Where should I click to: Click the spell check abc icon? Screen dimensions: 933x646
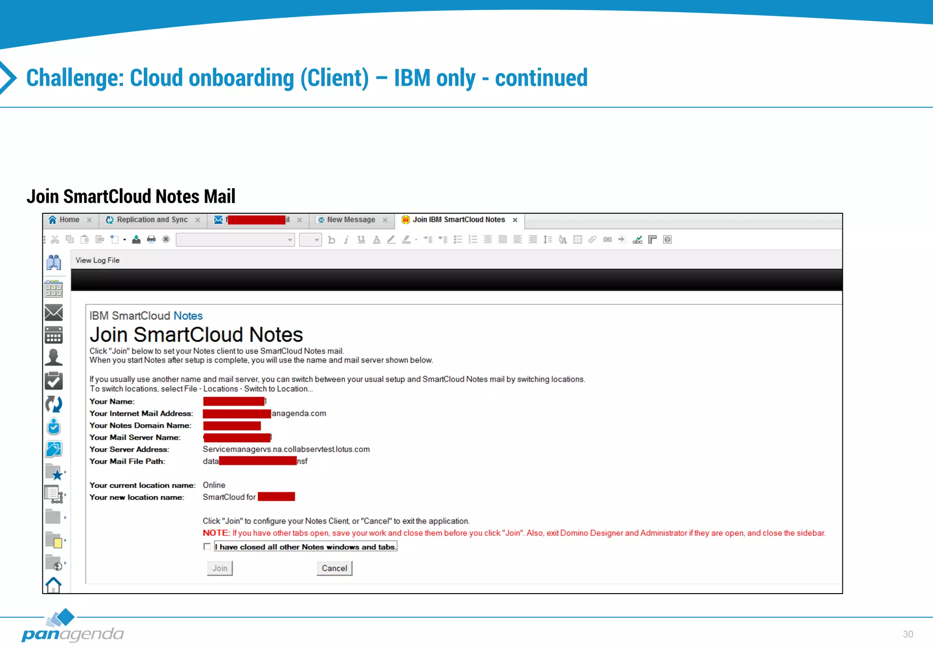[637, 240]
